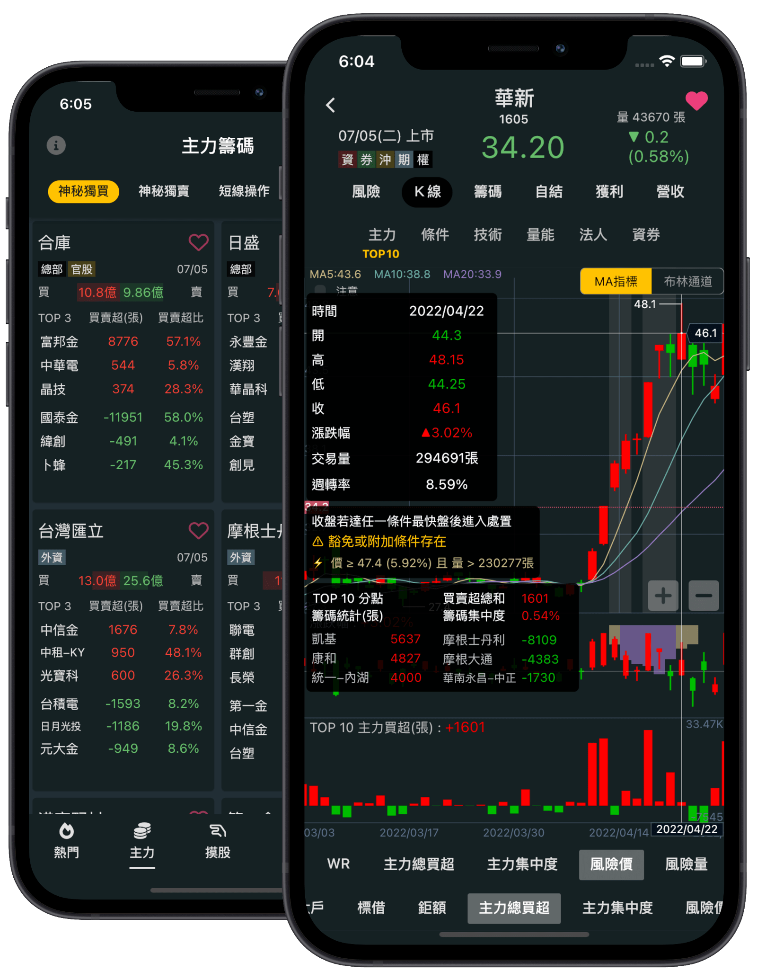
Task: Tap 外資 tag on 台灣匯立 card
Action: pos(52,557)
